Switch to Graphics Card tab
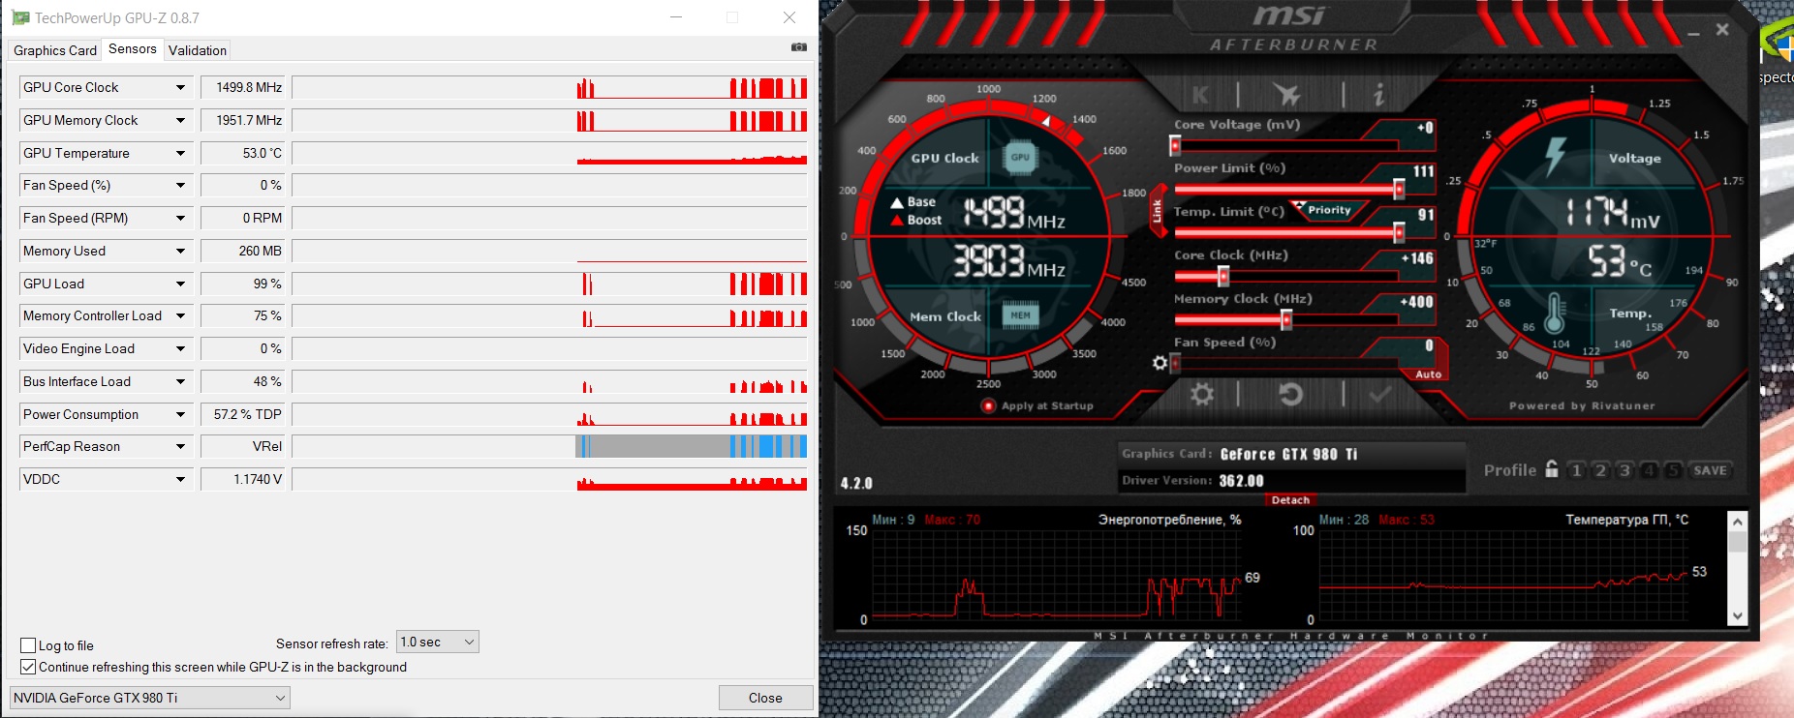Viewport: 1794px width, 718px height. click(x=55, y=50)
